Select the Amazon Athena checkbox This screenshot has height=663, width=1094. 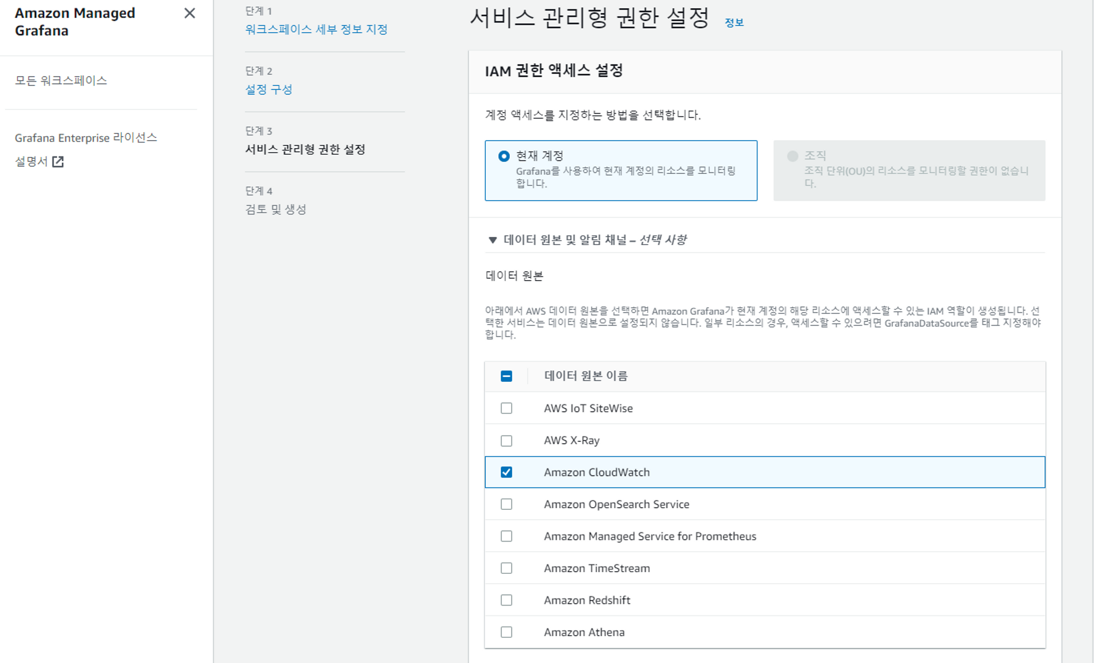coord(507,632)
